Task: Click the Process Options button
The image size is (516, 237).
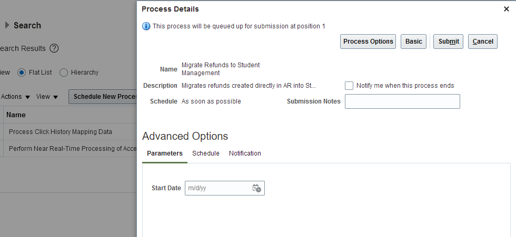Action: [x=368, y=42]
